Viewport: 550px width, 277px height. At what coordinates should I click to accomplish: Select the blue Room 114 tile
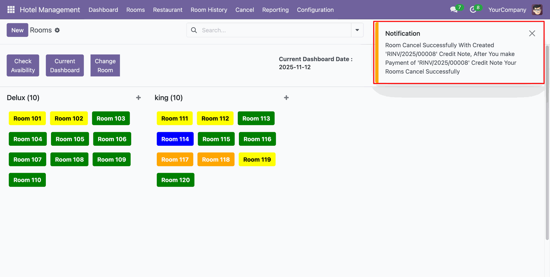coord(175,139)
